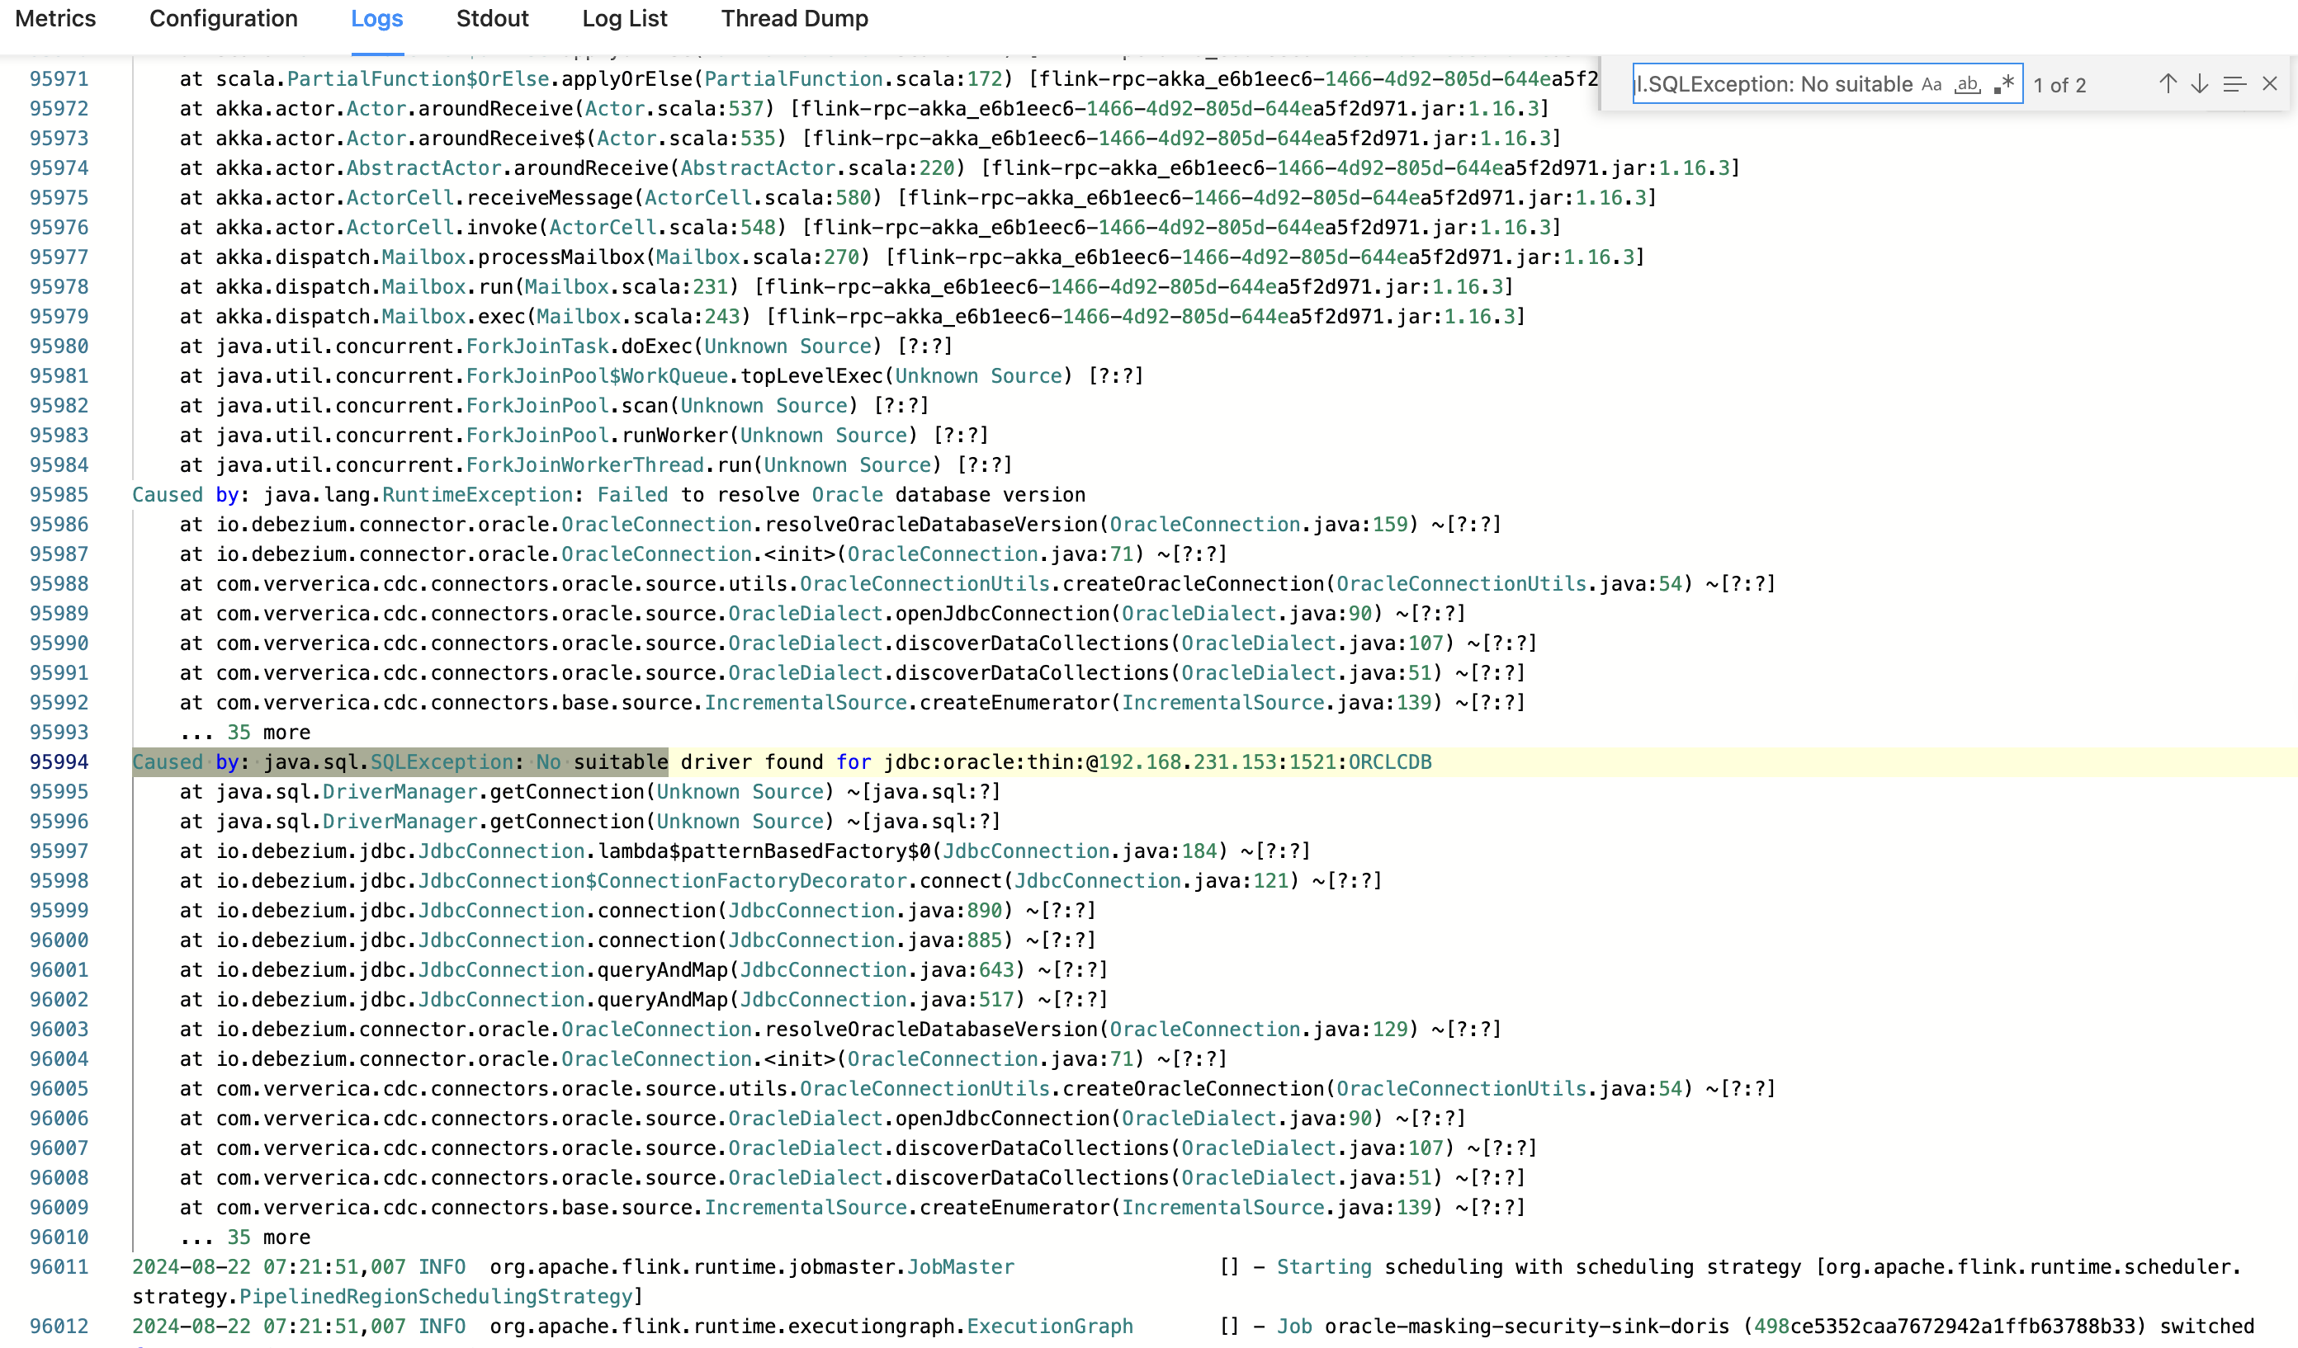The width and height of the screenshot is (2298, 1348).
Task: Close the find widget
Action: (2270, 84)
